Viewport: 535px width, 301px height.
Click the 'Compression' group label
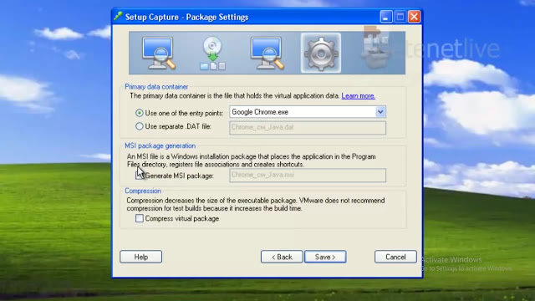pyautogui.click(x=143, y=191)
